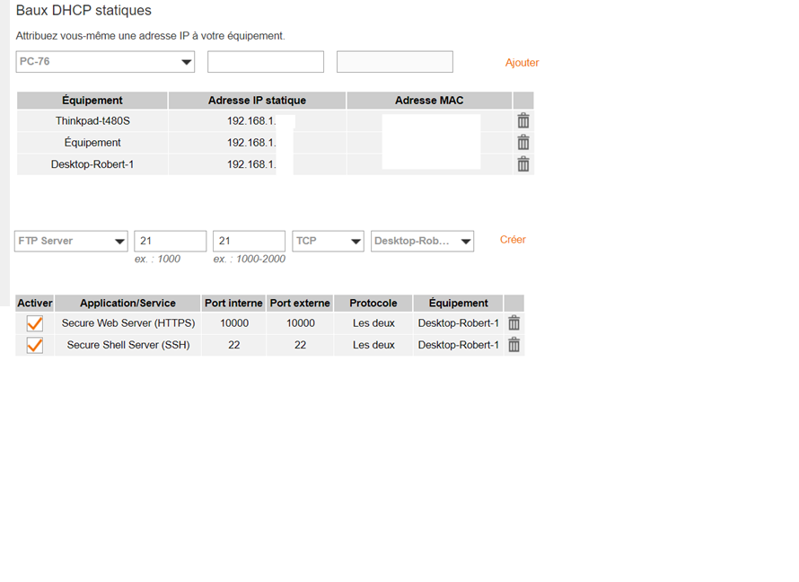Remove Desktop-Robert-1 static DHCP lease
Screen dimensions: 799x582
point(523,164)
